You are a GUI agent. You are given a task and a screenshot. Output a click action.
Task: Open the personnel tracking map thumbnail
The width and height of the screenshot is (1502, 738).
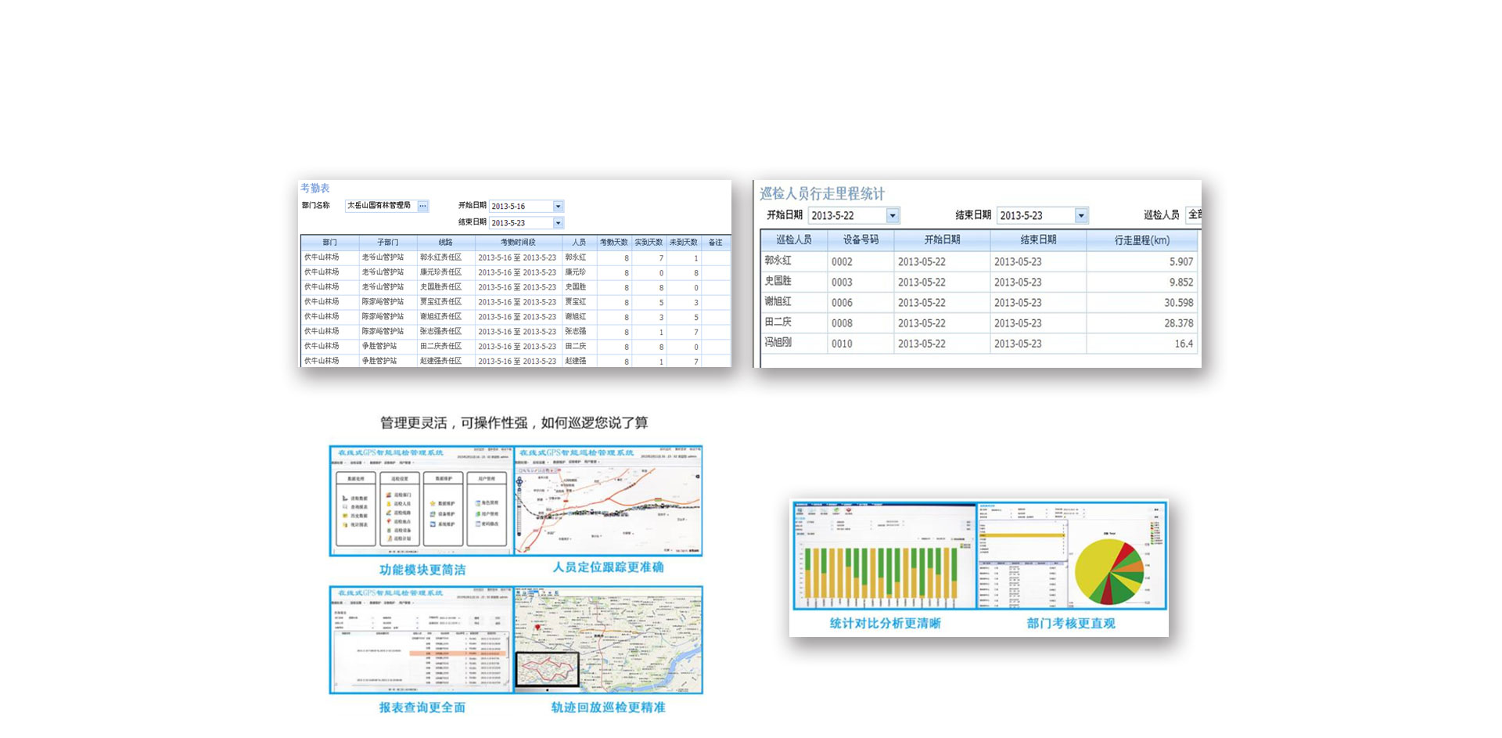[608, 501]
